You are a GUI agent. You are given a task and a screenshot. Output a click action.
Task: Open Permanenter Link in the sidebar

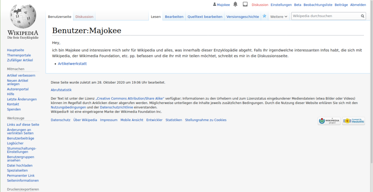pyautogui.click(x=21, y=175)
